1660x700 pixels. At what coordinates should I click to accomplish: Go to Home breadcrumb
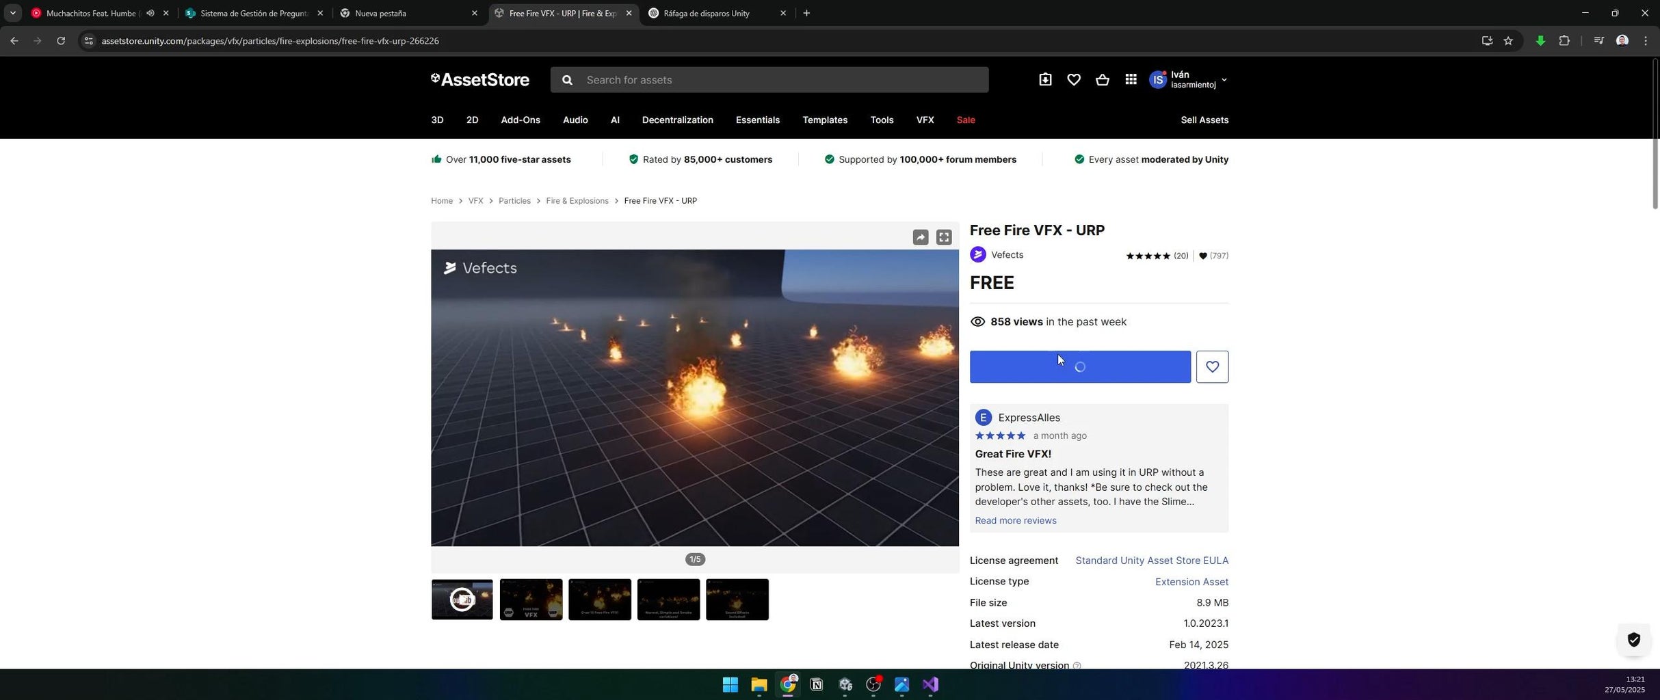click(442, 201)
